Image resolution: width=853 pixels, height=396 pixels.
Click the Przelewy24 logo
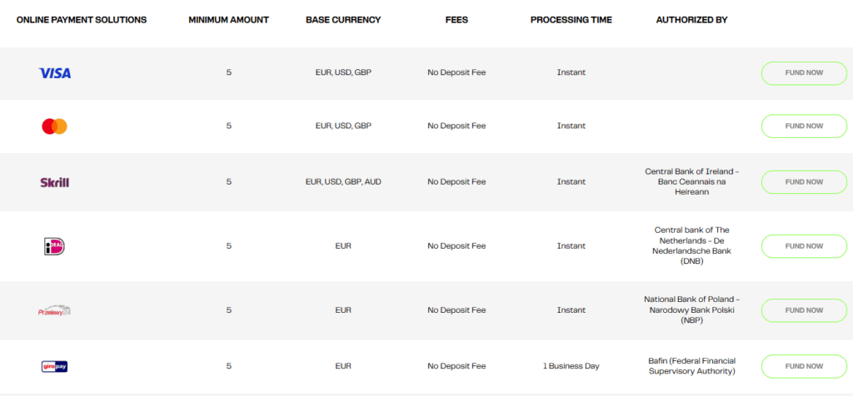click(54, 310)
